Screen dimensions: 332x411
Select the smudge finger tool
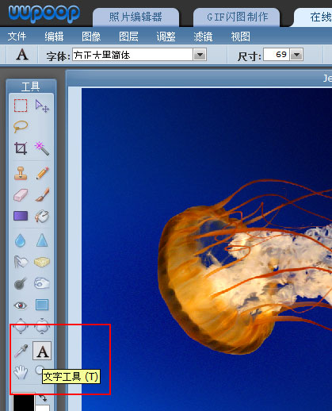click(21, 262)
